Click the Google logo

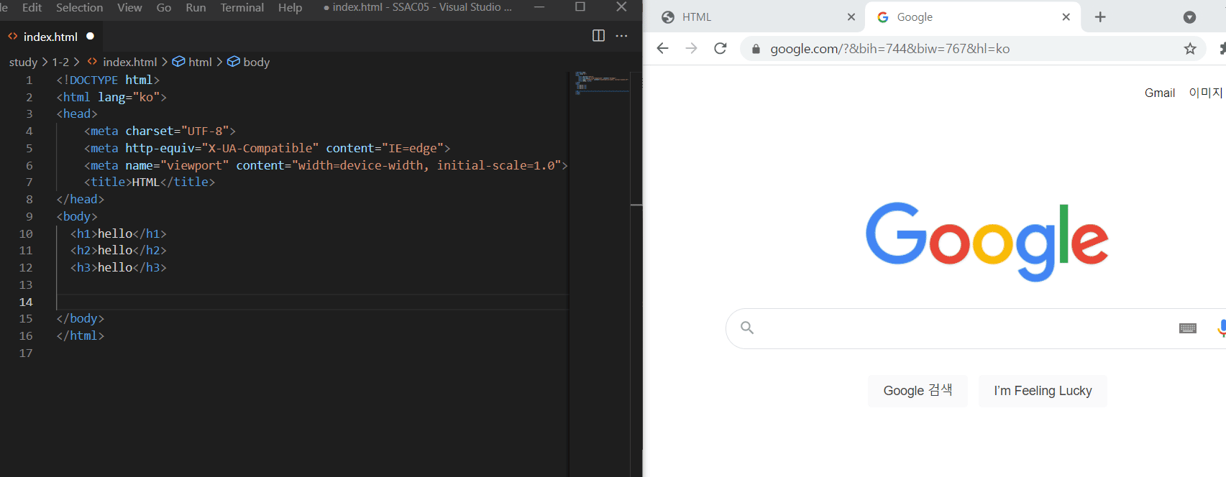click(x=987, y=241)
